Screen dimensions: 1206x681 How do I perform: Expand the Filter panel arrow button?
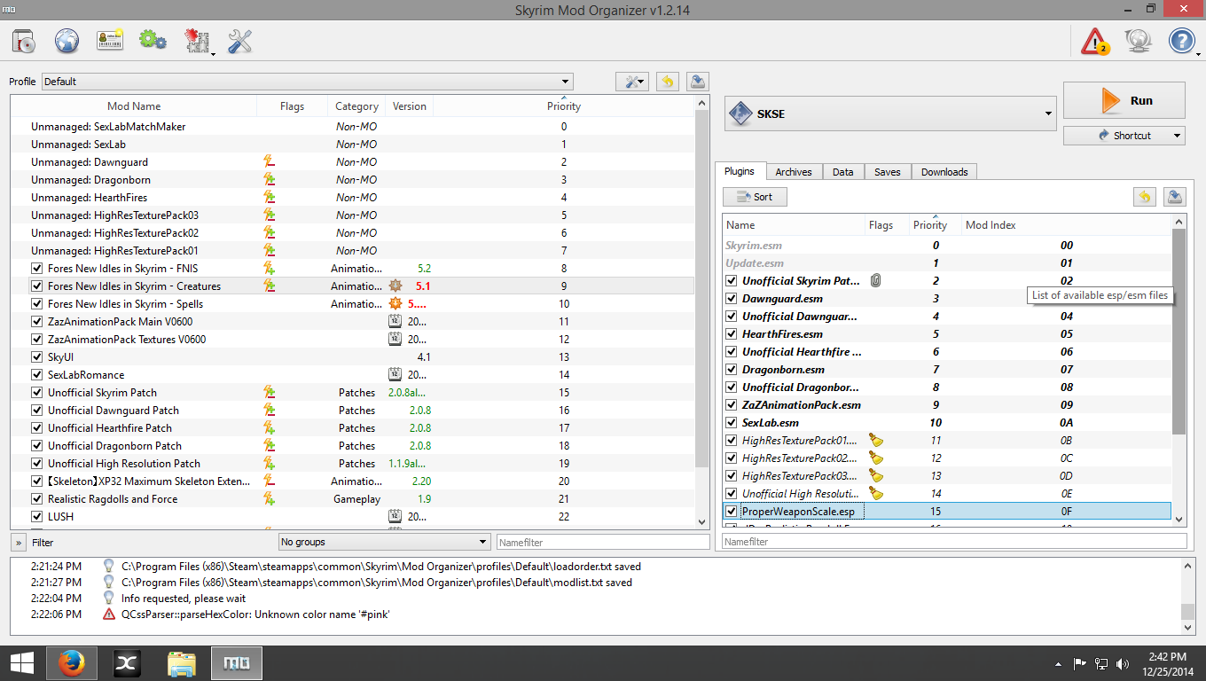(x=19, y=542)
